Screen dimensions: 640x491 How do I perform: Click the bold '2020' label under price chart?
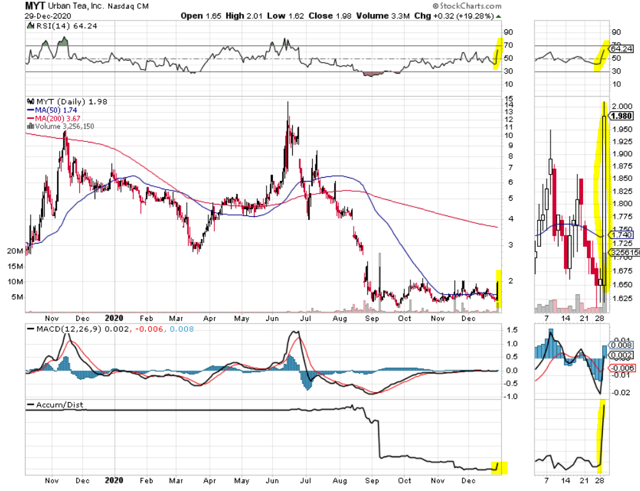pos(114,318)
